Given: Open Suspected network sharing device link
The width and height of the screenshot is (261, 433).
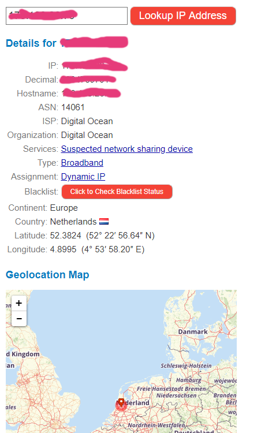Looking at the screenshot, I should coord(127,149).
